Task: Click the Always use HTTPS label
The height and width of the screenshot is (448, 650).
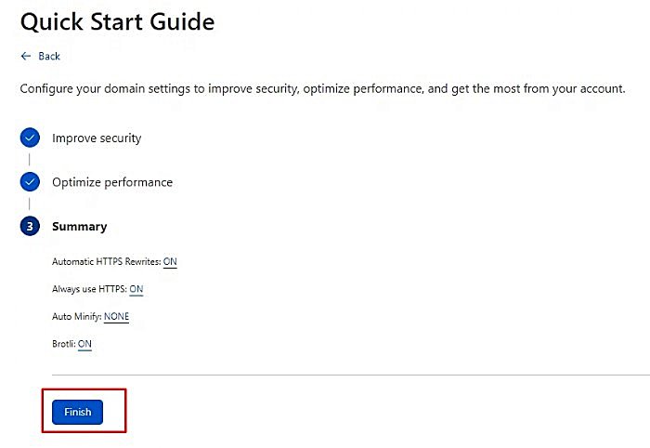Action: 89,289
